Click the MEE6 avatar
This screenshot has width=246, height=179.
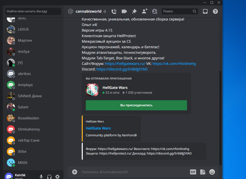click(11, 163)
